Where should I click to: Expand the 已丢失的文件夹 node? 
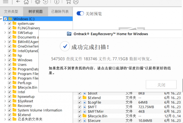click(x=5, y=119)
